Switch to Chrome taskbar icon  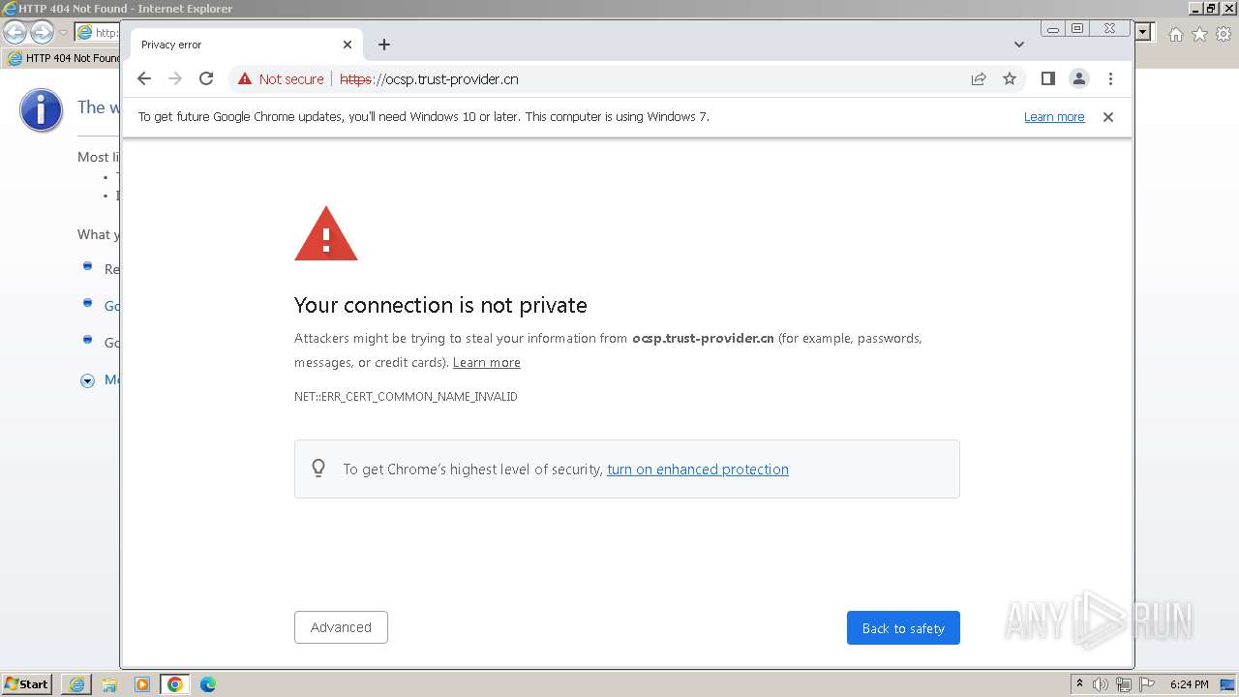click(x=175, y=684)
